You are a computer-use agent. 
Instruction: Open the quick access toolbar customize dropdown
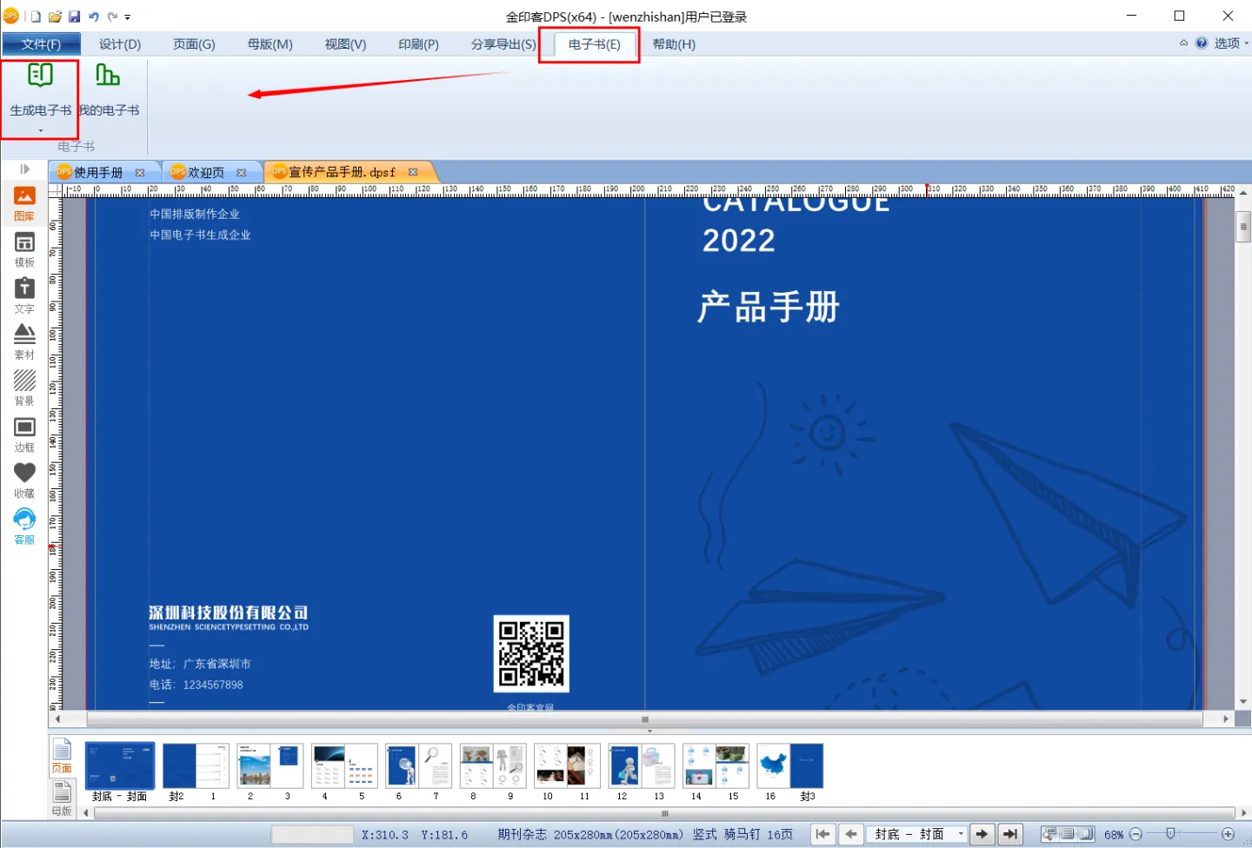(128, 17)
